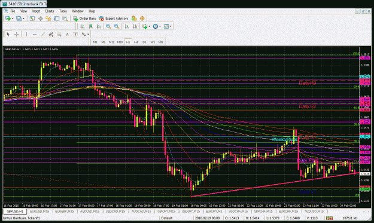The height and width of the screenshot is (223, 374).
Task: Switch to the AUDUSD,M15 chart tab
Action: coord(89,211)
